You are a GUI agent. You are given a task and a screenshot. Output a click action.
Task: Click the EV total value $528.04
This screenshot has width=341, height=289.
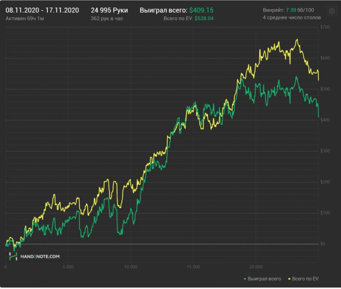pos(204,18)
